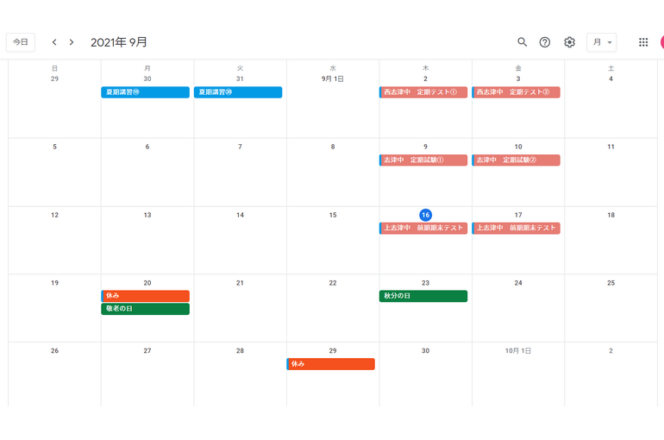This screenshot has width=664, height=440.
Task: Open the 月 view selector dropdown
Action: point(602,42)
